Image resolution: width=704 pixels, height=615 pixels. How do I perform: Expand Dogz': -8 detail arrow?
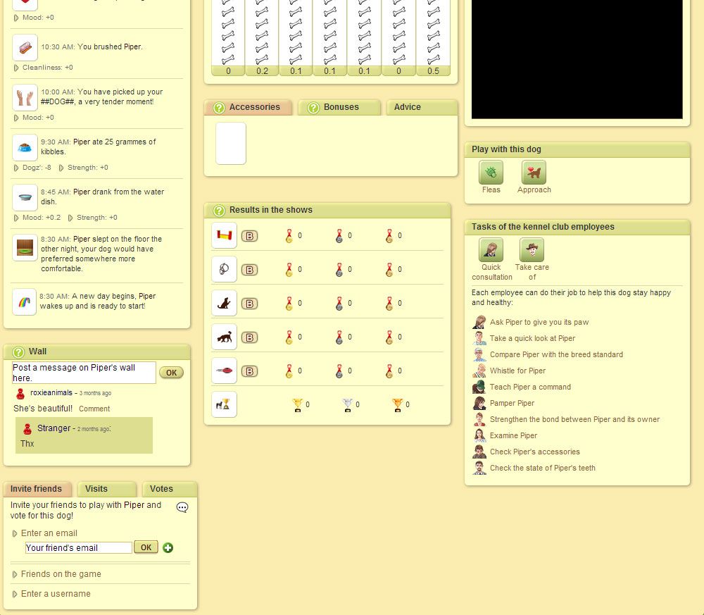16,168
